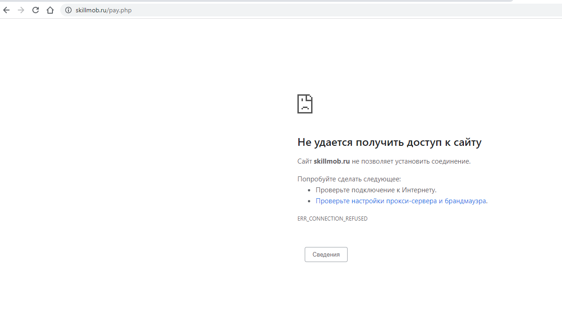This screenshot has width=562, height=319.
Task: Click the /pay.php path in the URL
Action: 120,10
